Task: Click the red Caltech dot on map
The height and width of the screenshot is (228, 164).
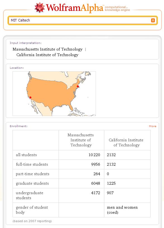Action: point(30,98)
